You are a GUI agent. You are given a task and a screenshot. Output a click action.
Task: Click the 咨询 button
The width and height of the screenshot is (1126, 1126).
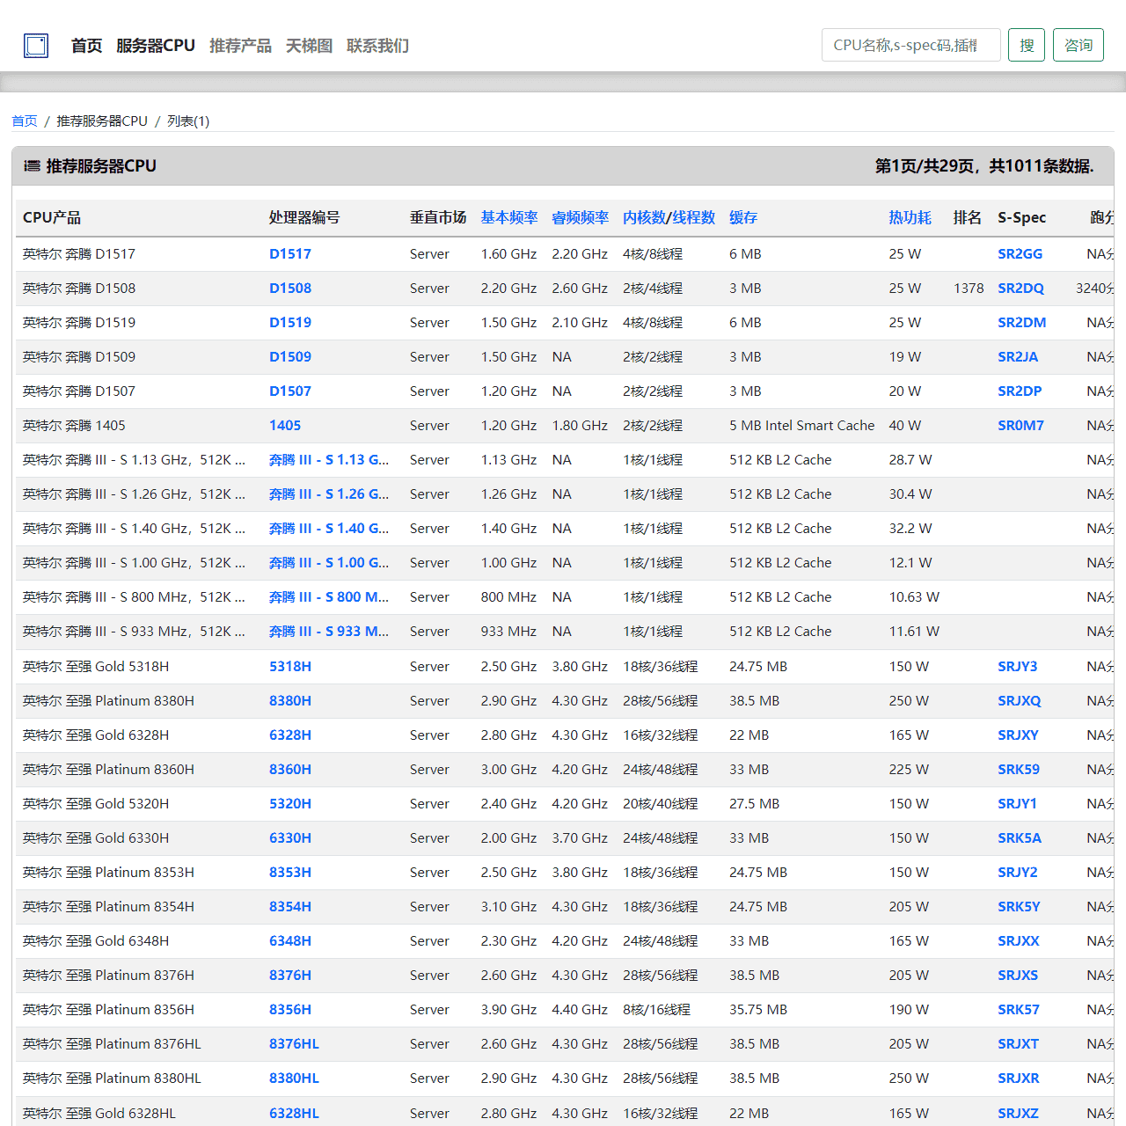point(1078,45)
